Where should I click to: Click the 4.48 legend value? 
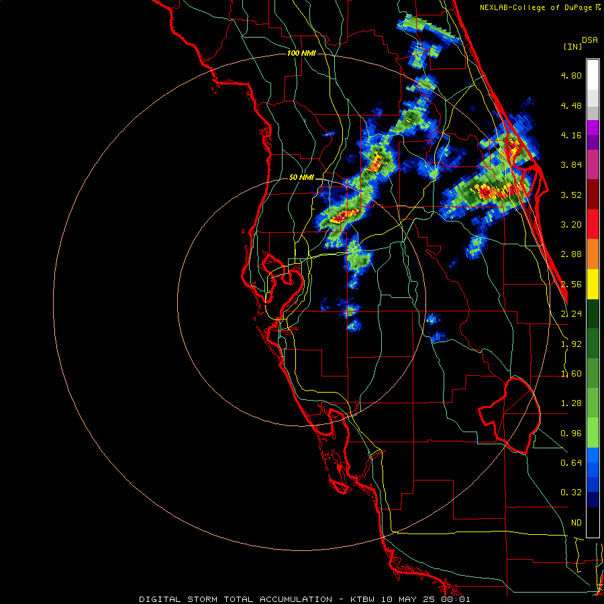(571, 105)
